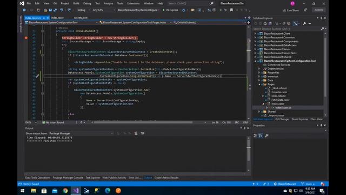346x195 pixels.
Task: Open Solution Explorer Properties wrench icon
Action: pyautogui.click(x=304, y=23)
